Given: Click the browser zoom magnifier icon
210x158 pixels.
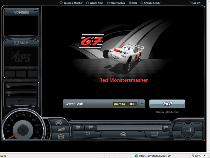Looking at the screenshot, I should (193, 156).
